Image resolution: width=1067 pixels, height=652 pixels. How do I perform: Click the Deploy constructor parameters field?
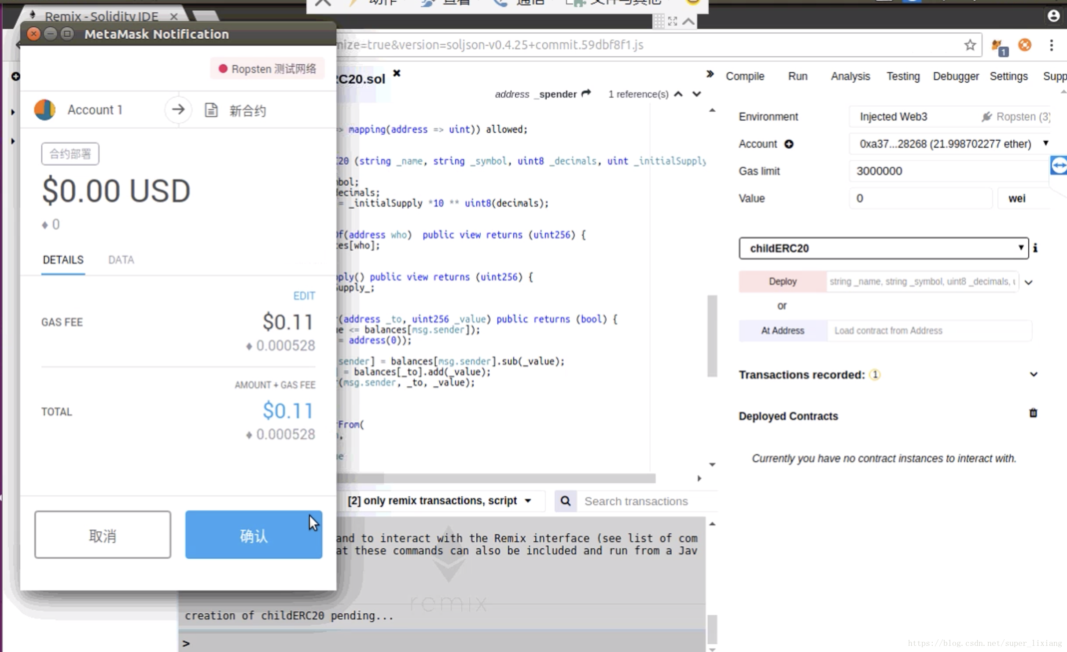click(x=922, y=282)
